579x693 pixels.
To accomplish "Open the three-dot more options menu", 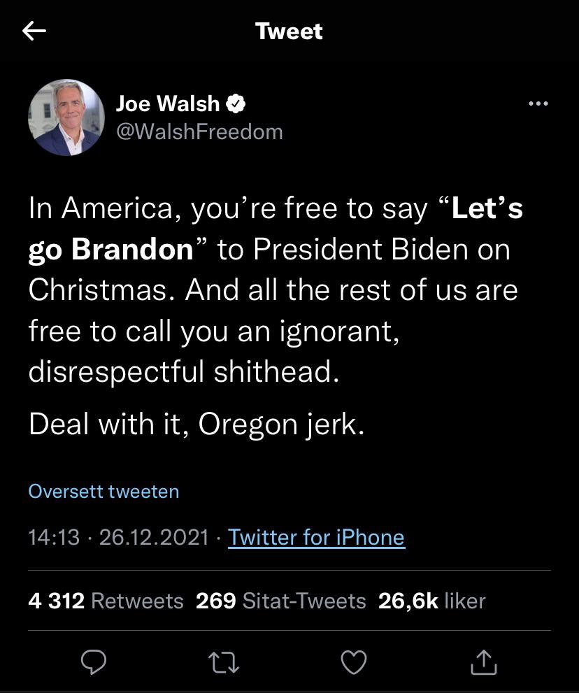I will (538, 104).
